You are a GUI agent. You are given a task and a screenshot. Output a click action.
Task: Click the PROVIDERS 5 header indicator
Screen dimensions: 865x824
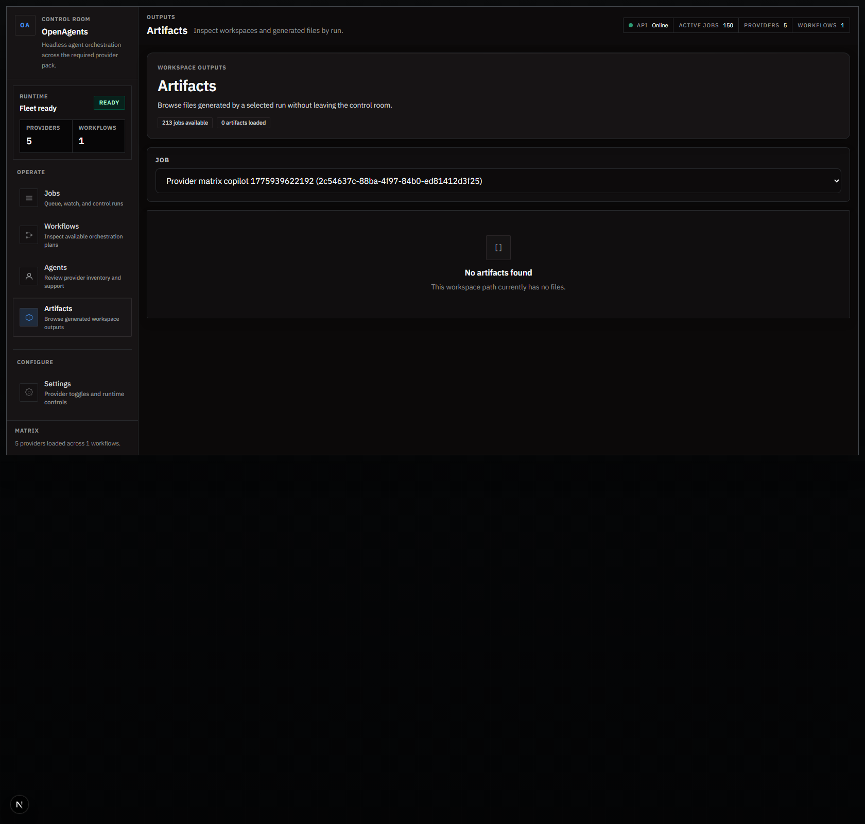(x=765, y=25)
